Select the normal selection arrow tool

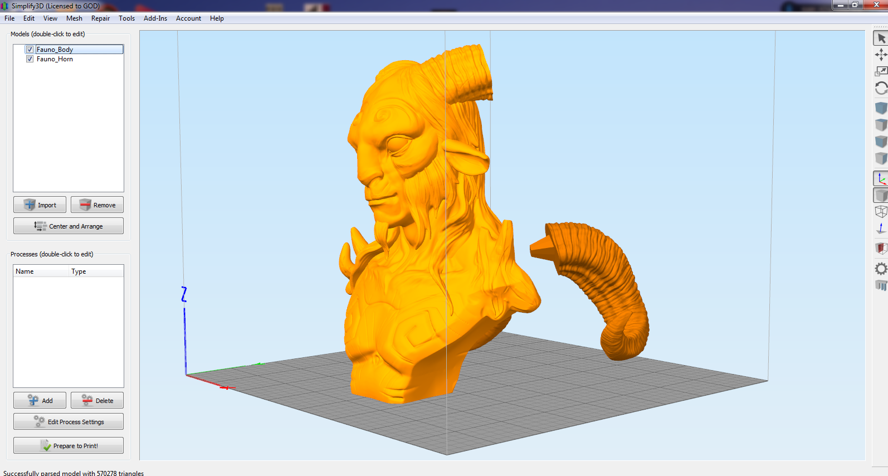pos(881,38)
